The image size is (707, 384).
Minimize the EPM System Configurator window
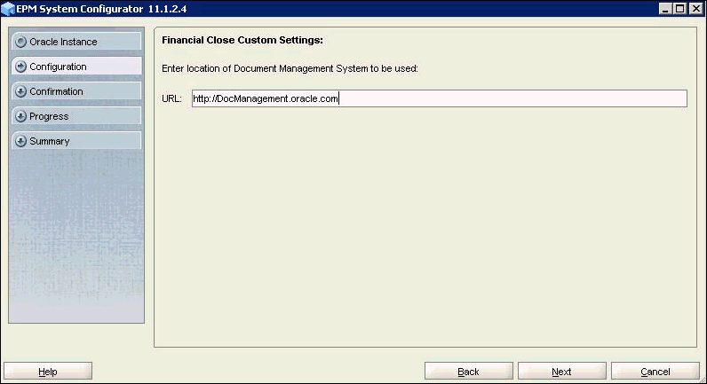665,9
